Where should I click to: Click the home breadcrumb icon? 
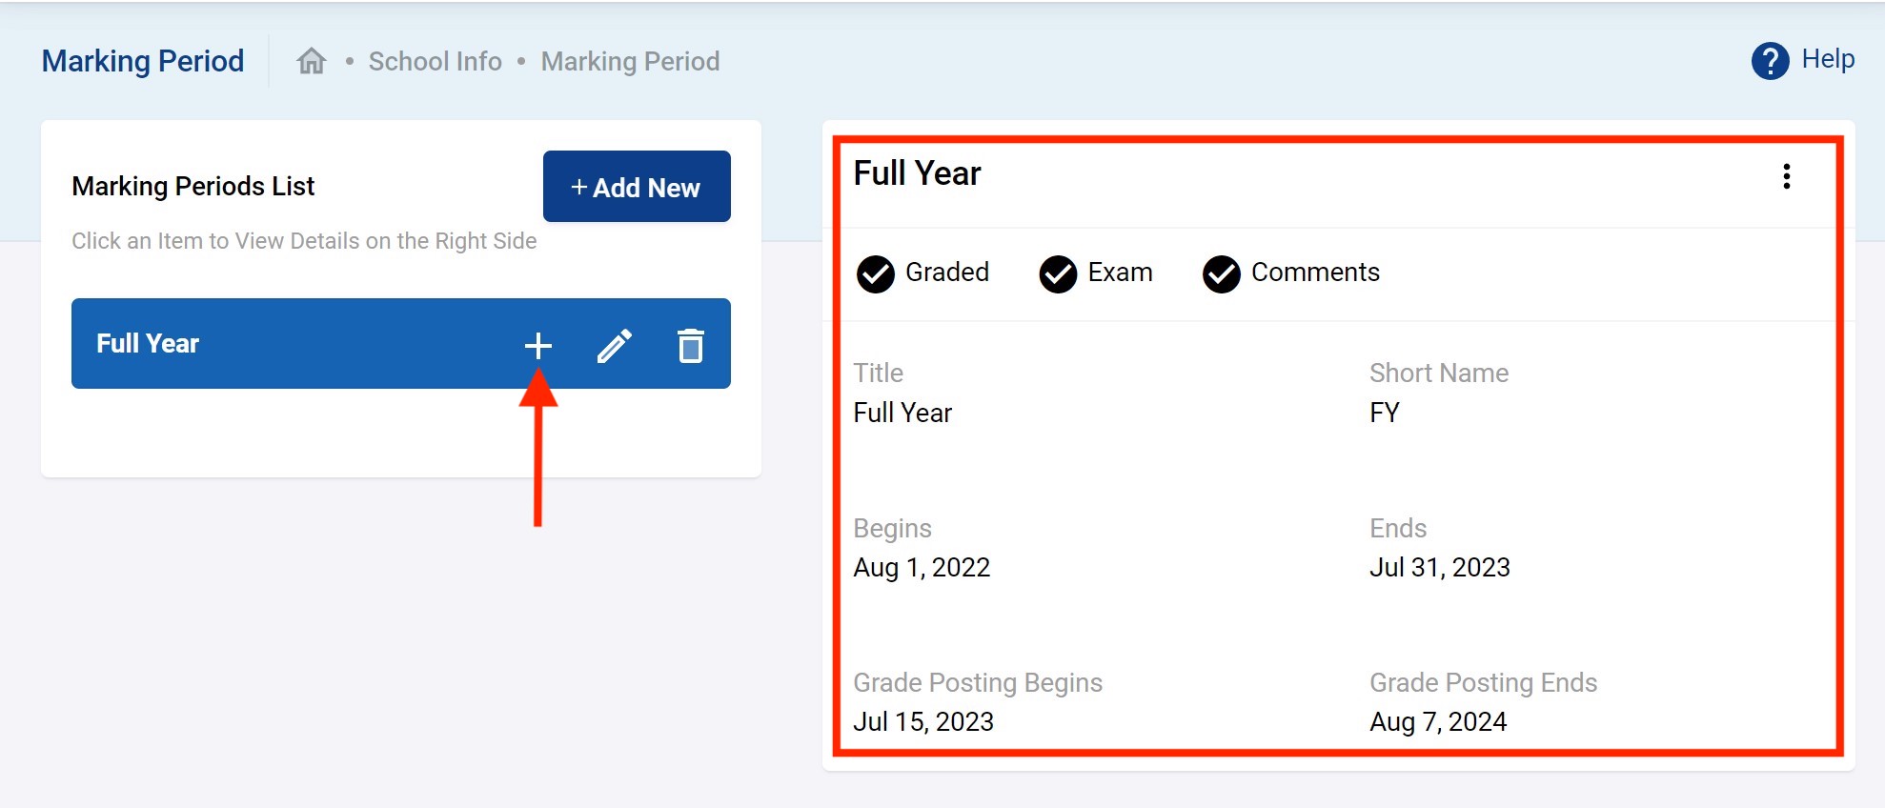(x=312, y=61)
